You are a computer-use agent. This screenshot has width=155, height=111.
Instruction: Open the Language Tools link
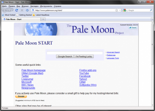[x=113, y=58]
